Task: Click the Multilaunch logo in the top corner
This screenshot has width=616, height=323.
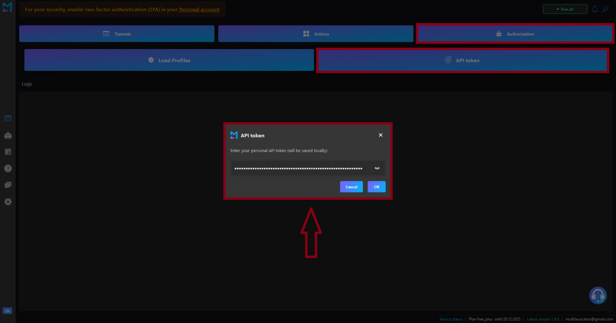Action: click(7, 7)
